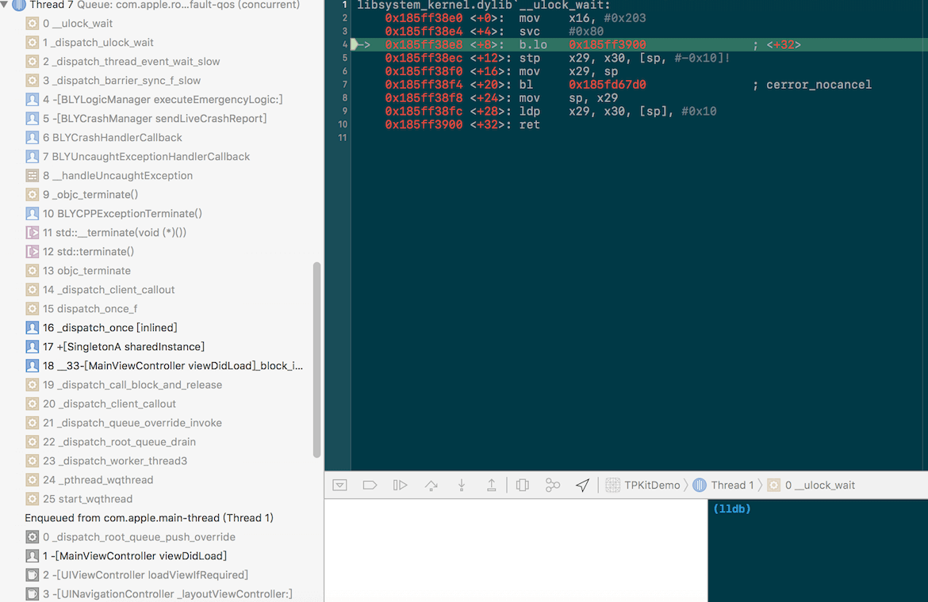Viewport: 928px width, 602px height.
Task: Click the Simulate Location arrow icon
Action: pos(582,485)
